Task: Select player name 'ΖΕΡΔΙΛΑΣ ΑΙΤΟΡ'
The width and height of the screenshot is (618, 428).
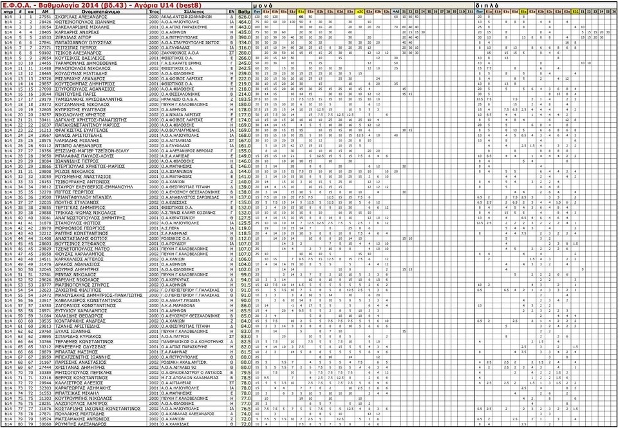Action: click(x=74, y=38)
